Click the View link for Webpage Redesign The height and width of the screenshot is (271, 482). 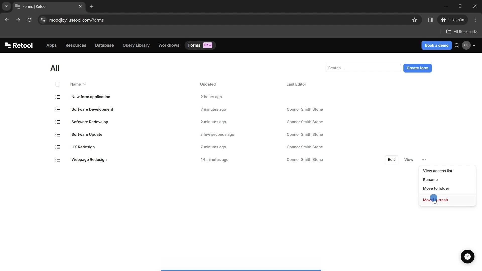coord(408,159)
